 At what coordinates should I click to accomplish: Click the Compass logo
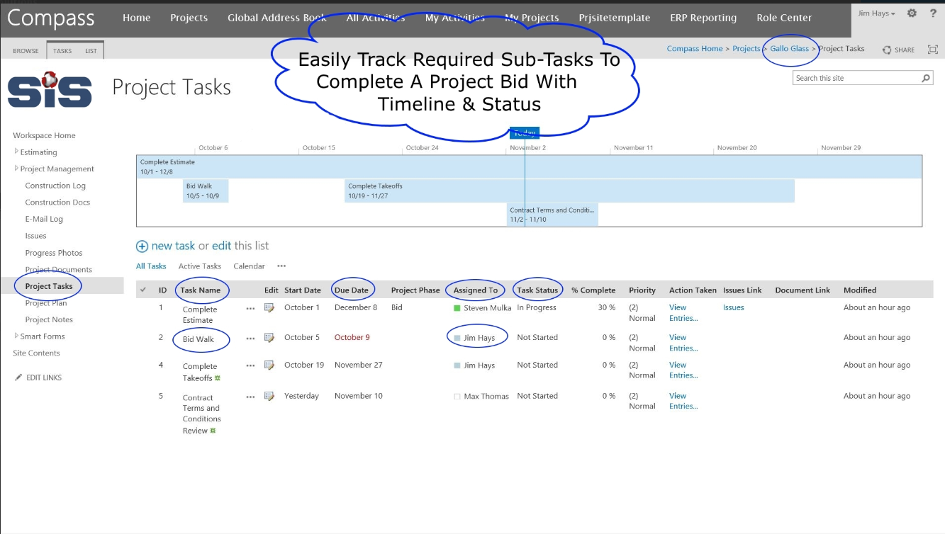coord(50,18)
